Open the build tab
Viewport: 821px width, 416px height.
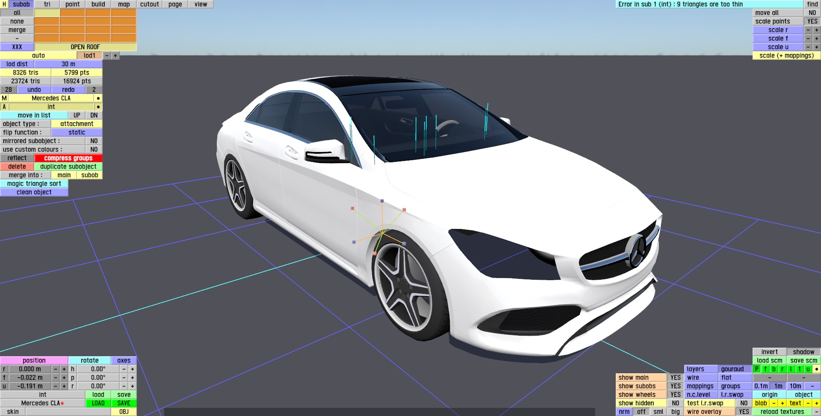click(98, 4)
